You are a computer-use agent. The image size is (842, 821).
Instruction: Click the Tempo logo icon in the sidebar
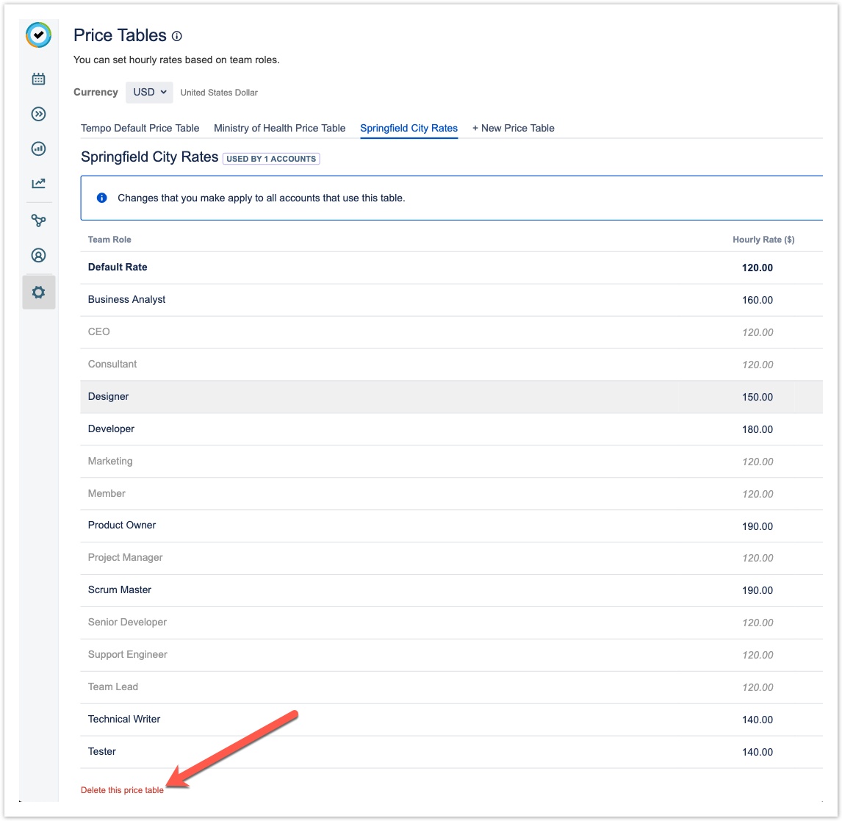pyautogui.click(x=38, y=35)
